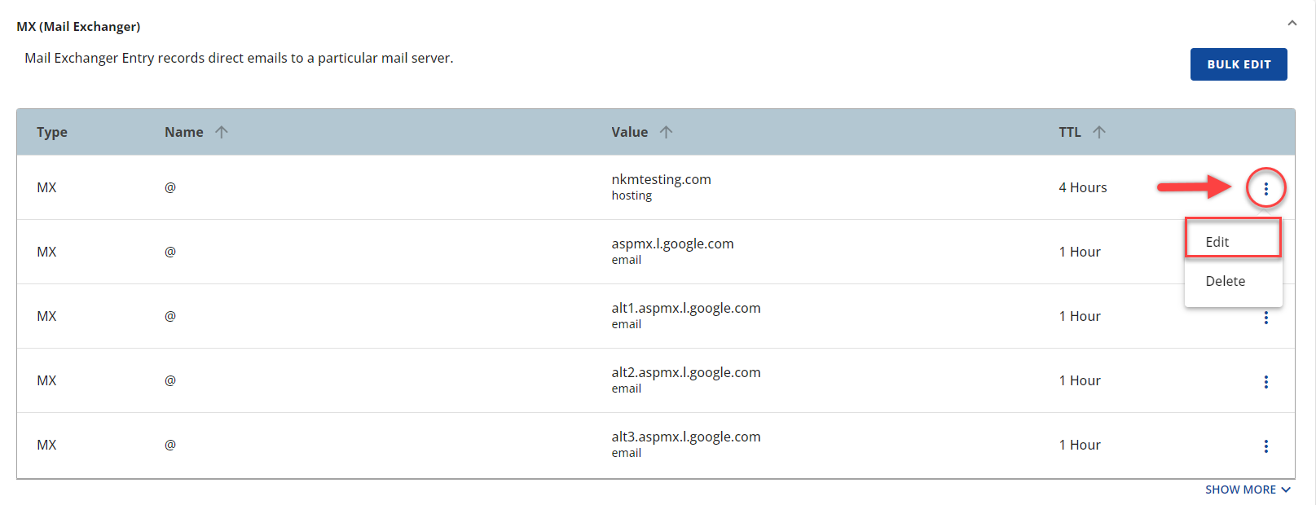
Task: Collapse the MX (Mail Exchanger) section chevron
Action: 1292,24
